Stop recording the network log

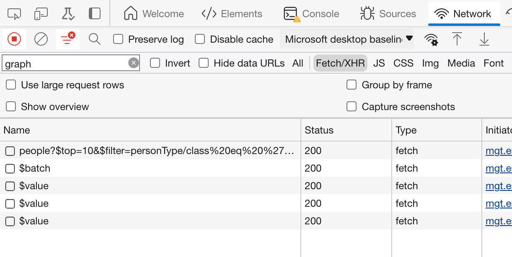click(x=14, y=39)
